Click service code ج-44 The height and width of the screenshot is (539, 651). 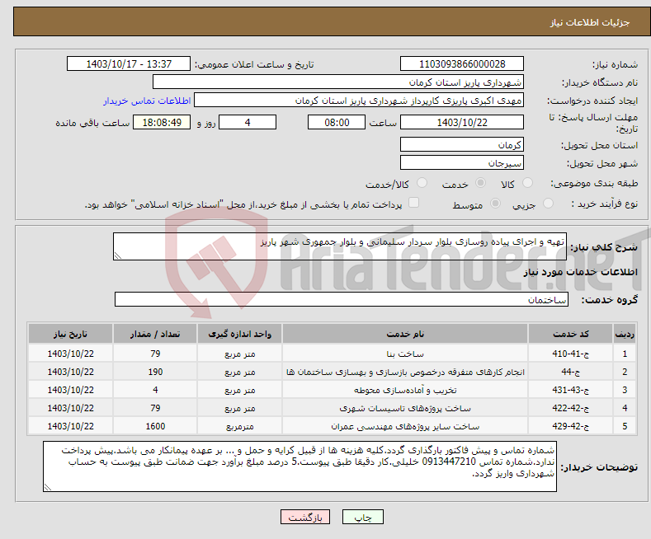click(x=571, y=372)
